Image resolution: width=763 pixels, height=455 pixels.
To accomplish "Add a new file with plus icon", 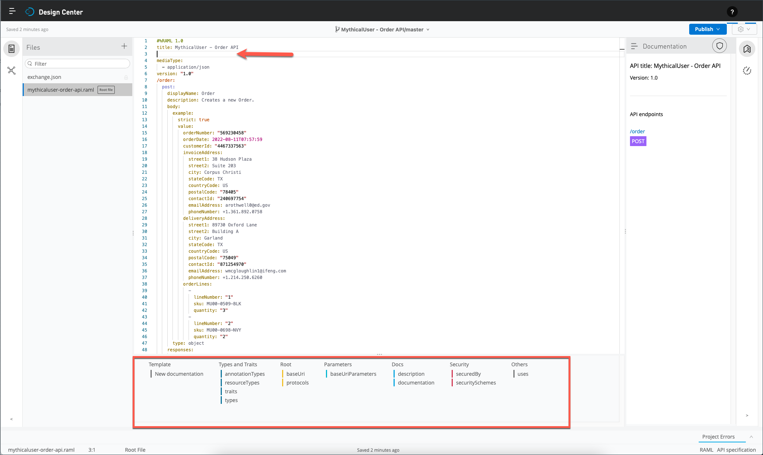I will point(124,46).
